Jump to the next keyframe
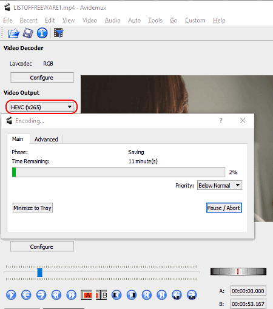 72,295
